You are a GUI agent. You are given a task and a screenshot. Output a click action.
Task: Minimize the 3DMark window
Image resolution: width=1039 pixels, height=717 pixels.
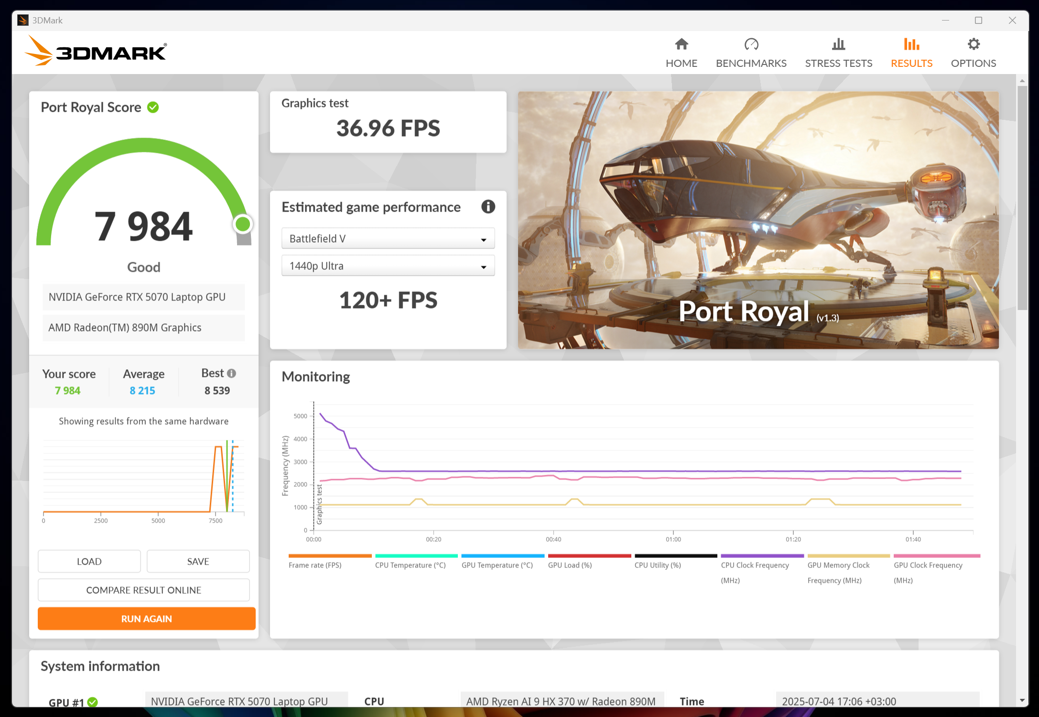(945, 20)
